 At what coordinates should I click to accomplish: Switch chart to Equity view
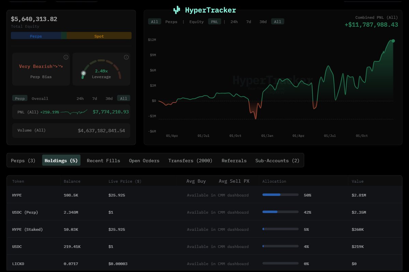(x=196, y=22)
